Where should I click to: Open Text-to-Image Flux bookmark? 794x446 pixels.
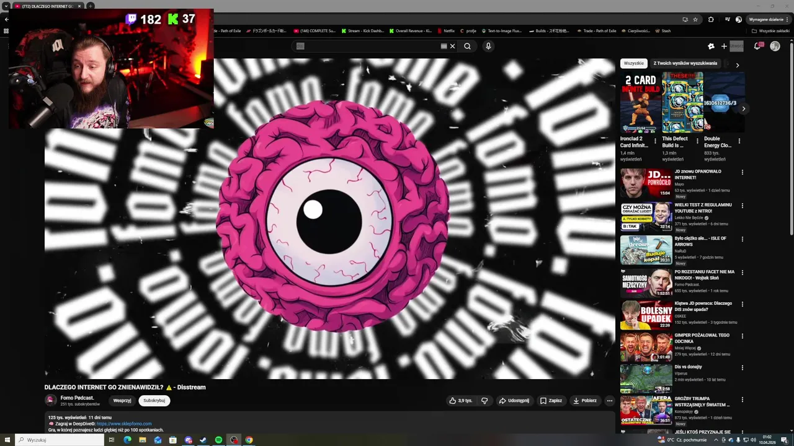(x=501, y=30)
